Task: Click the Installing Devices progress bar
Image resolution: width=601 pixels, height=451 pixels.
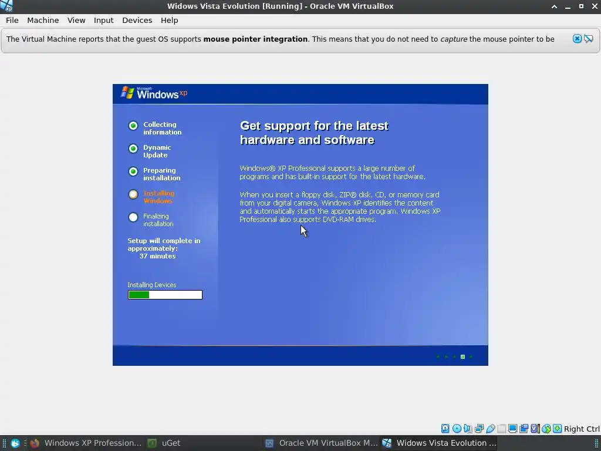Action: [165, 295]
